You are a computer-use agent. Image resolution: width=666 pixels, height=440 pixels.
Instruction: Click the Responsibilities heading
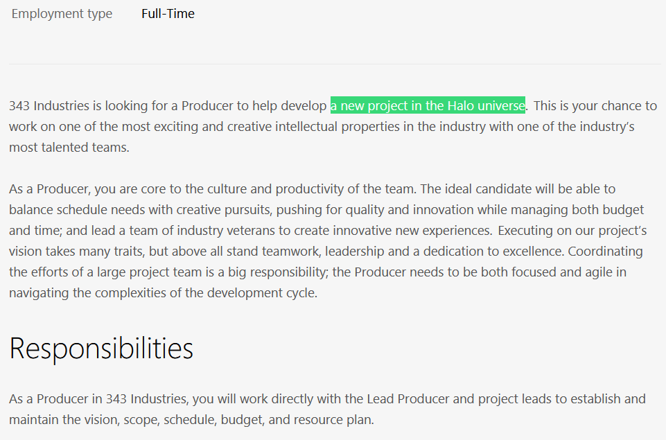click(x=101, y=349)
